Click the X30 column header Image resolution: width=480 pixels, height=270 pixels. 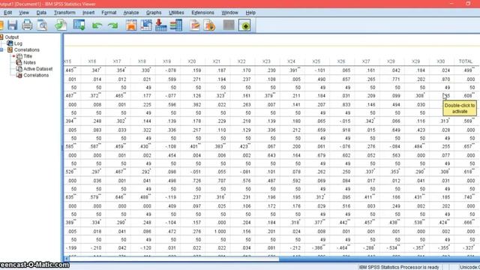[x=440, y=61]
